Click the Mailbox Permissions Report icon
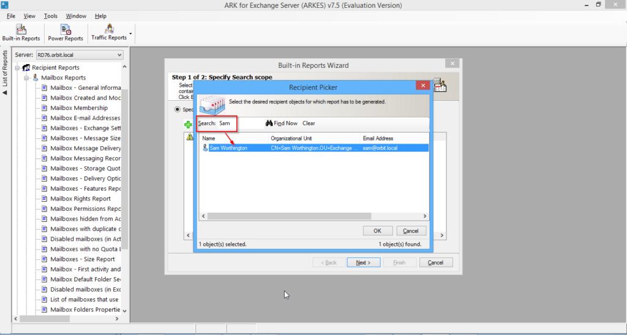The image size is (627, 335). 44,209
